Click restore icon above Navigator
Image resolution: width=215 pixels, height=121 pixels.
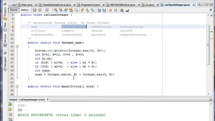5,53
